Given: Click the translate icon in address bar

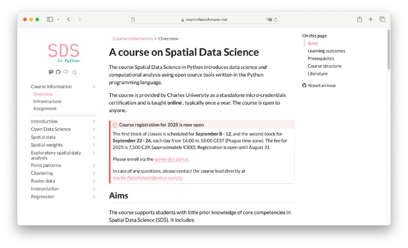Looking at the screenshot, I should pyautogui.click(x=269, y=19).
